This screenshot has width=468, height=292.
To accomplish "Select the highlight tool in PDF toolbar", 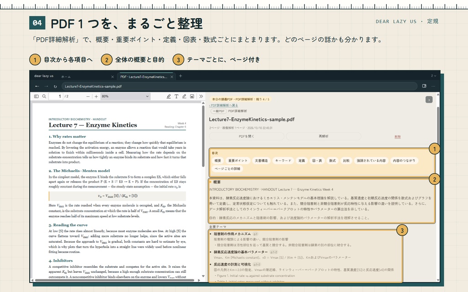I will [169, 96].
